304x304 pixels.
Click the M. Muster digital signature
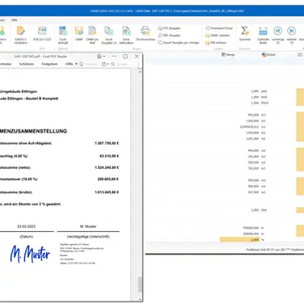pos(30,254)
